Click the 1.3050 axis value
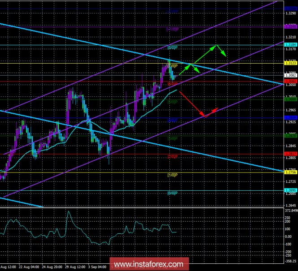Screen dimensions: 298x271 [291, 85]
